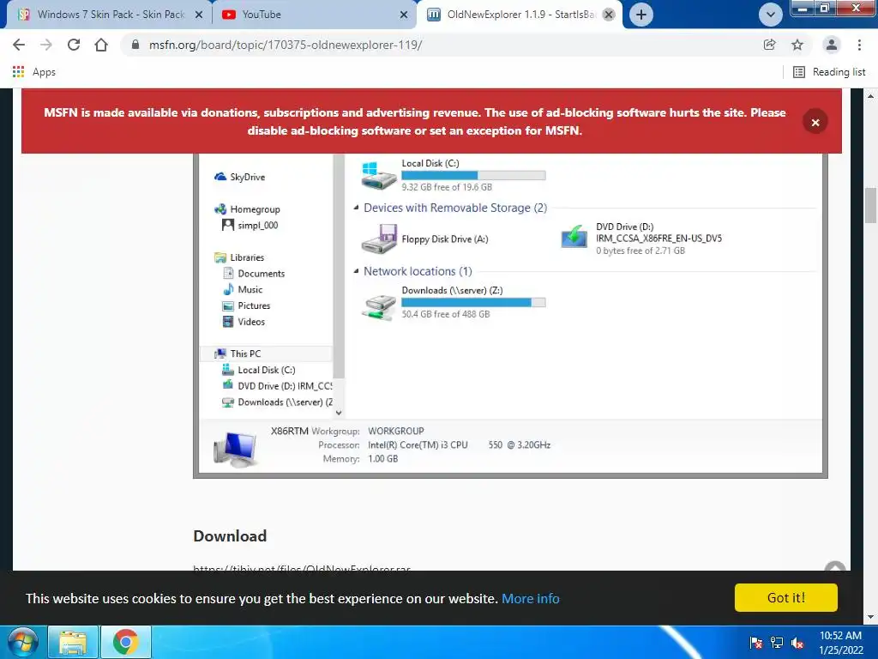Collapse the Network locations group
878x659 pixels.
356,271
